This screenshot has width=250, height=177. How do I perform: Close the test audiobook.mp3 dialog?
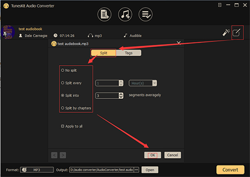coord(179,43)
